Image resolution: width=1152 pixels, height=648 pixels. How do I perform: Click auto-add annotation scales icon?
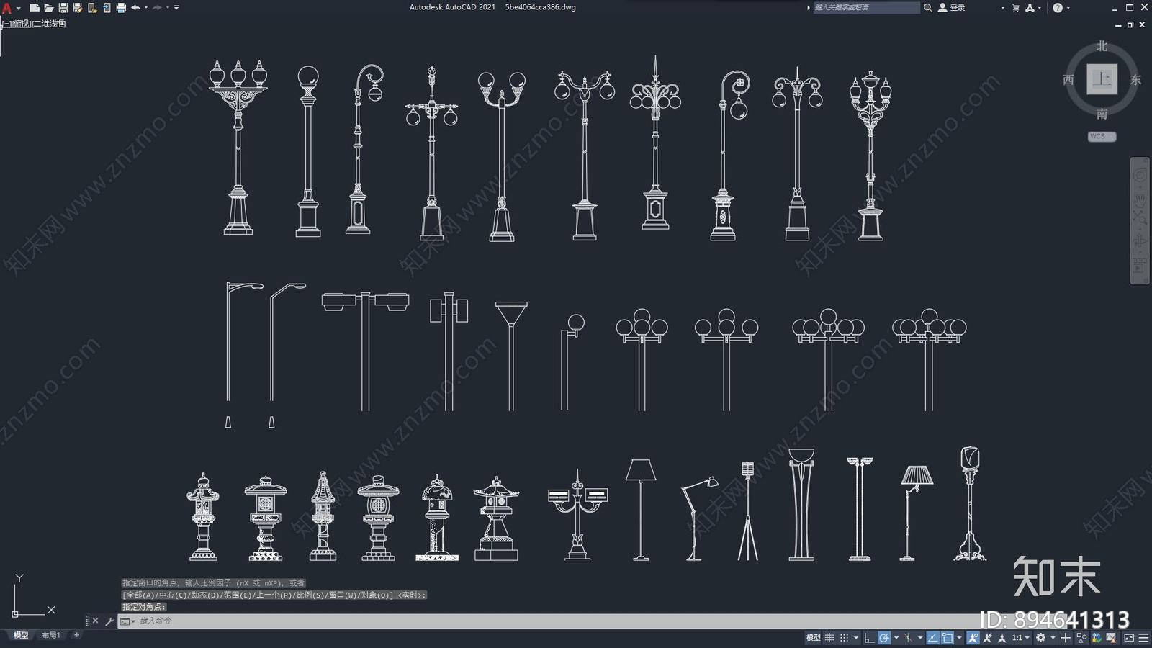tap(987, 637)
